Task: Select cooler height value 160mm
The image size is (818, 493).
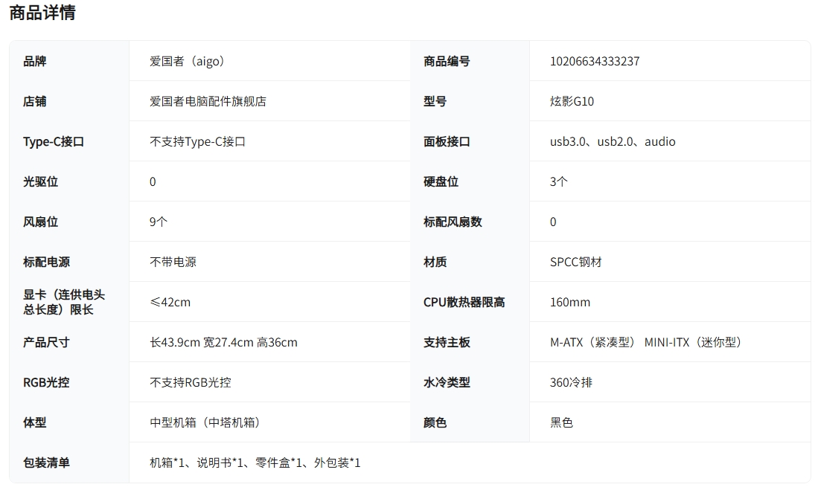Action: pyautogui.click(x=570, y=302)
